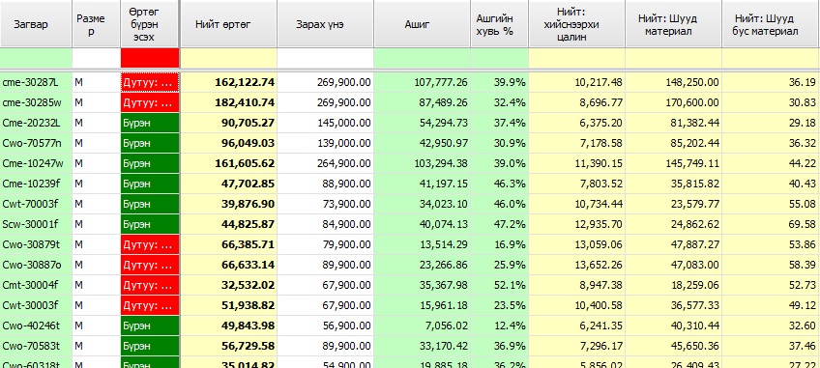
Task: Click Өртөг бүрэн эсэх column header
Action: (x=150, y=24)
